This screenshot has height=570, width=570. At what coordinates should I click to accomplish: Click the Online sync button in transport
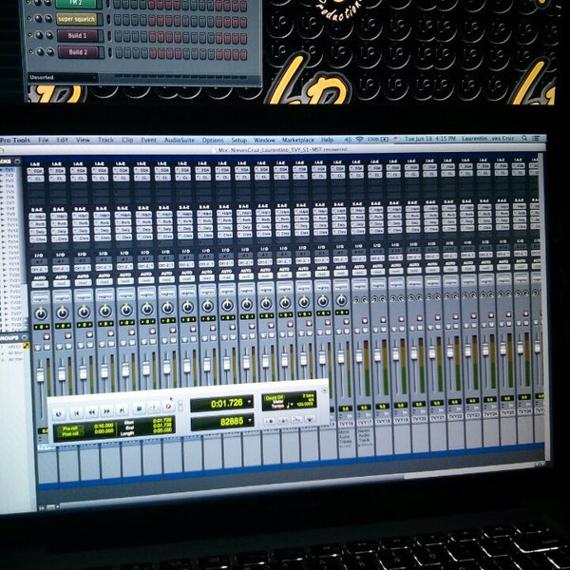pos(59,411)
